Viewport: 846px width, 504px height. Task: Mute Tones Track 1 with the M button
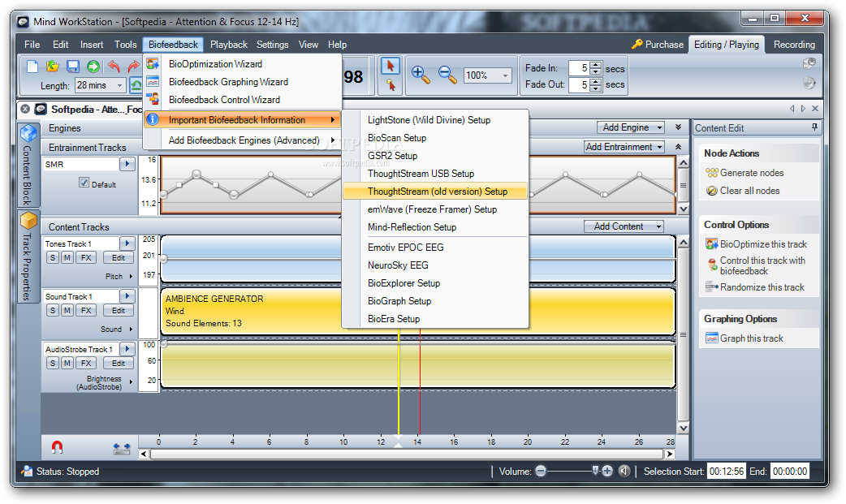(67, 258)
